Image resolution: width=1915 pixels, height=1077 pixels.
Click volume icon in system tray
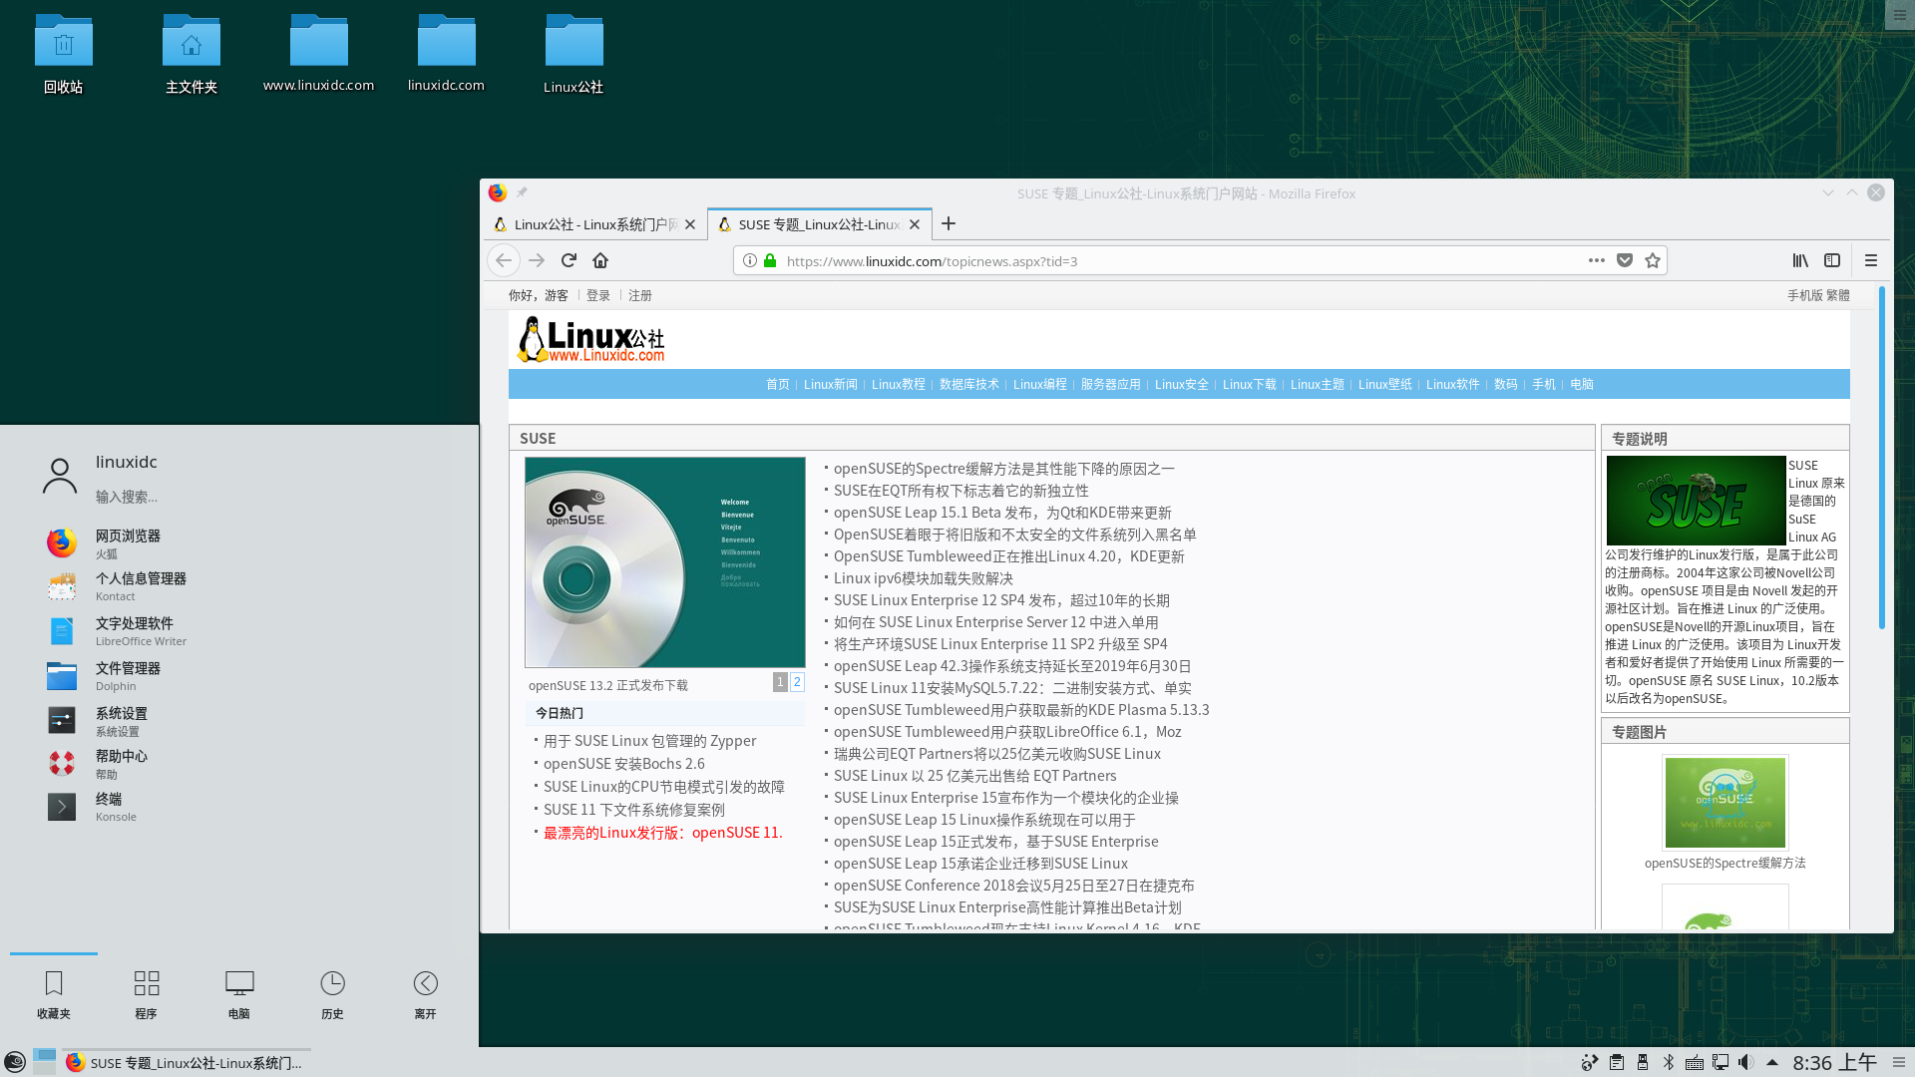coord(1745,1062)
